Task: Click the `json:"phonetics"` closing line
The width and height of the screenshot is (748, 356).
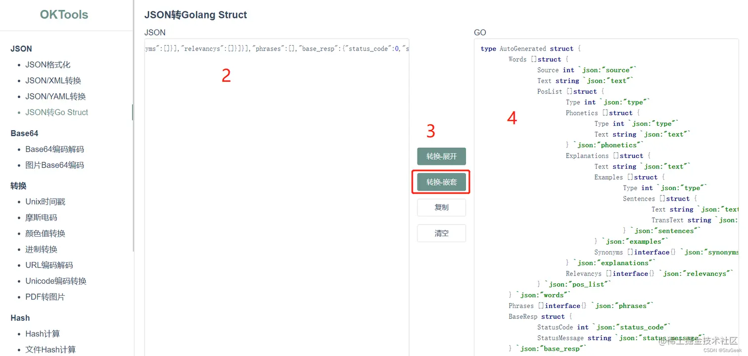Action: 605,145
